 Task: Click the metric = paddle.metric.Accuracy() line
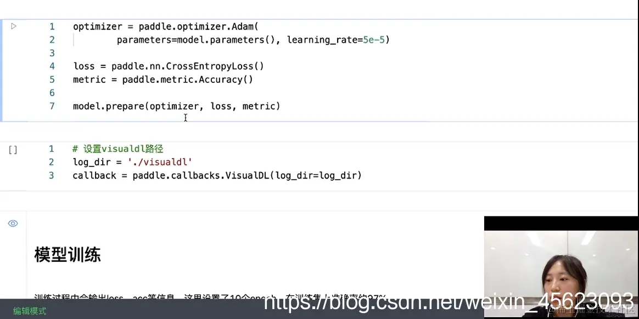(163, 80)
